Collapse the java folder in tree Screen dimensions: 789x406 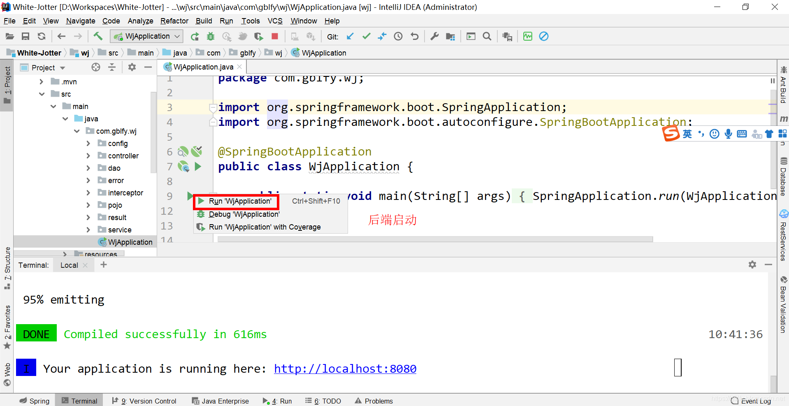[65, 119]
